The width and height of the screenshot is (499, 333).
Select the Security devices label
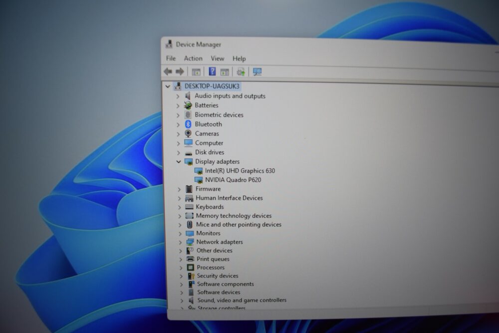click(x=218, y=276)
